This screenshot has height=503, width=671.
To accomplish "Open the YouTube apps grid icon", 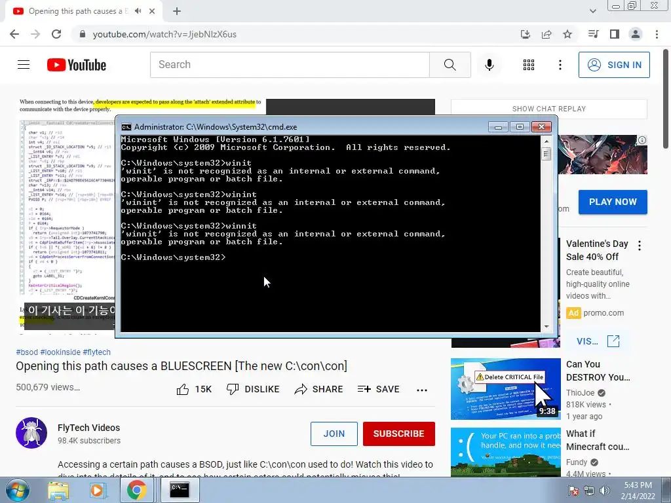I will click(529, 65).
